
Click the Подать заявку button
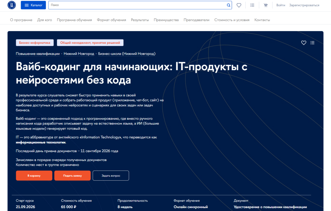click(x=72, y=175)
